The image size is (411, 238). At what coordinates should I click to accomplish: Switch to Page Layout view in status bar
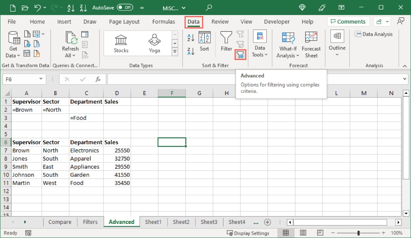pos(303,233)
